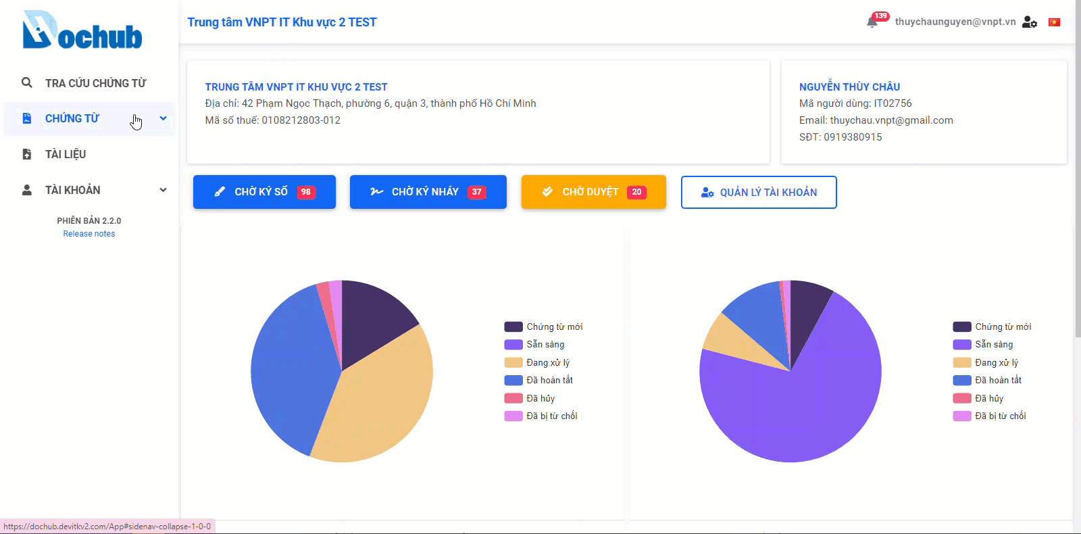
Task: Click the check icon on CHỜ DUYỆT
Action: pyautogui.click(x=548, y=192)
